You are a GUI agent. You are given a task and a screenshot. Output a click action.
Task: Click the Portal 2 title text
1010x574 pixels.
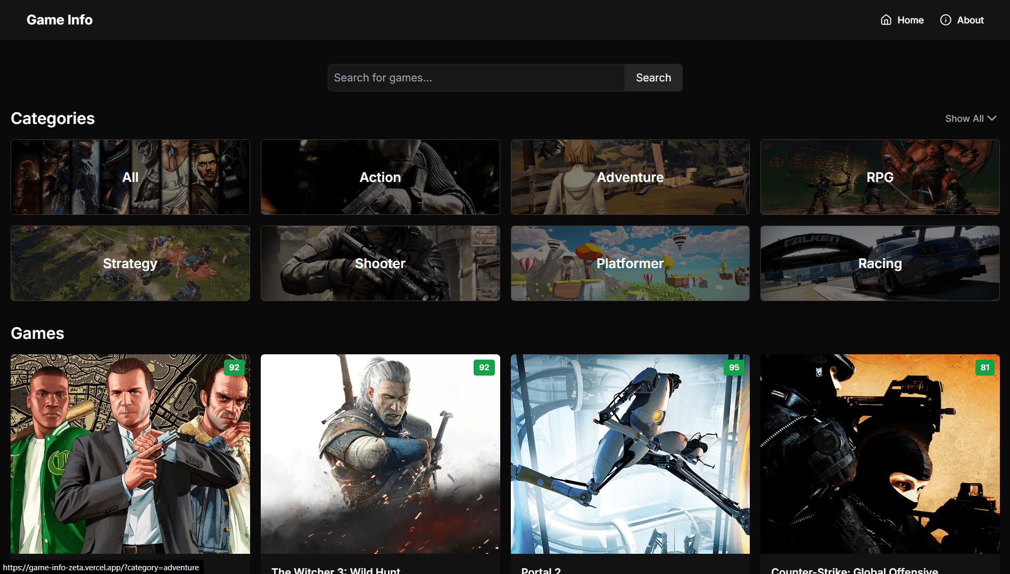[541, 570]
